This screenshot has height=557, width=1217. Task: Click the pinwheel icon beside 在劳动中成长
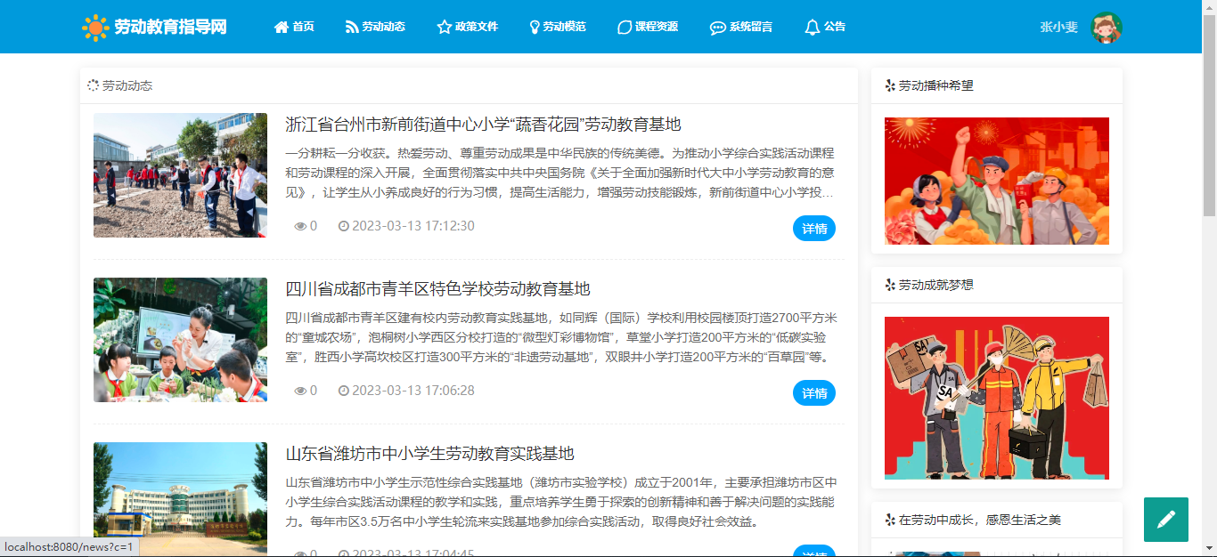pos(890,520)
